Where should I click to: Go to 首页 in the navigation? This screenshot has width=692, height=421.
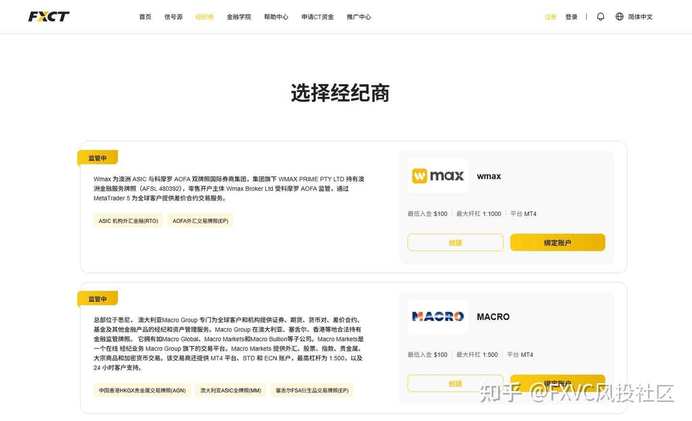145,17
